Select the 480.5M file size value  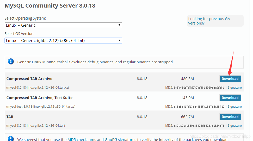point(187,79)
